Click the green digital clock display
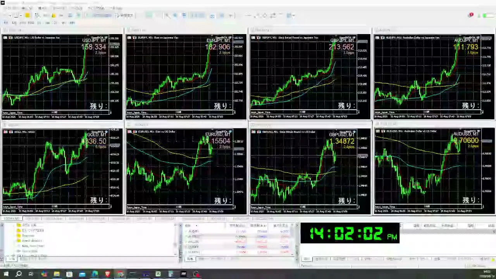The image size is (496, 279). (350, 233)
